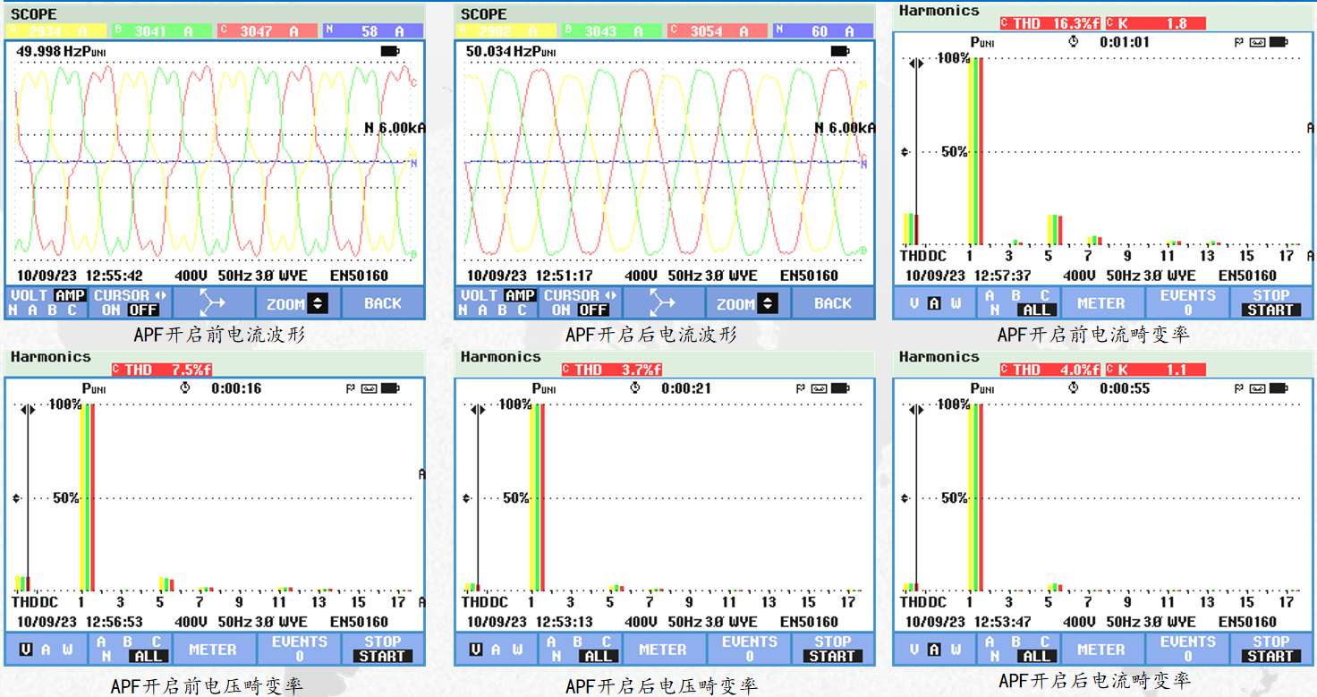This screenshot has height=697, width=1317.
Task: Click phasor diagram icon on 12:51:17 scope screen
Action: (664, 303)
